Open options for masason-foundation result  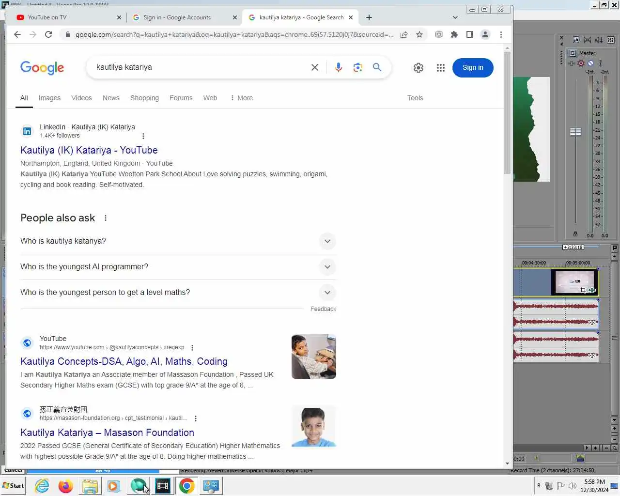196,418
